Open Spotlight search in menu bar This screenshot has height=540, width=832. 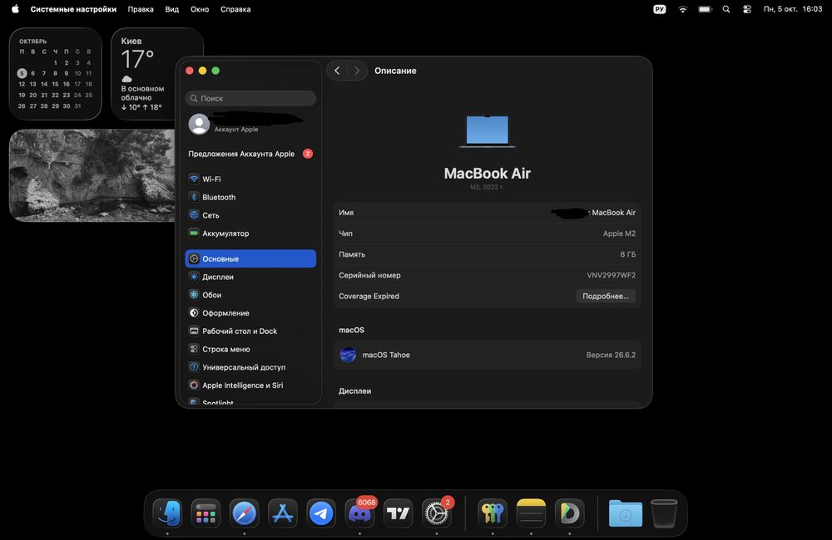click(x=726, y=9)
